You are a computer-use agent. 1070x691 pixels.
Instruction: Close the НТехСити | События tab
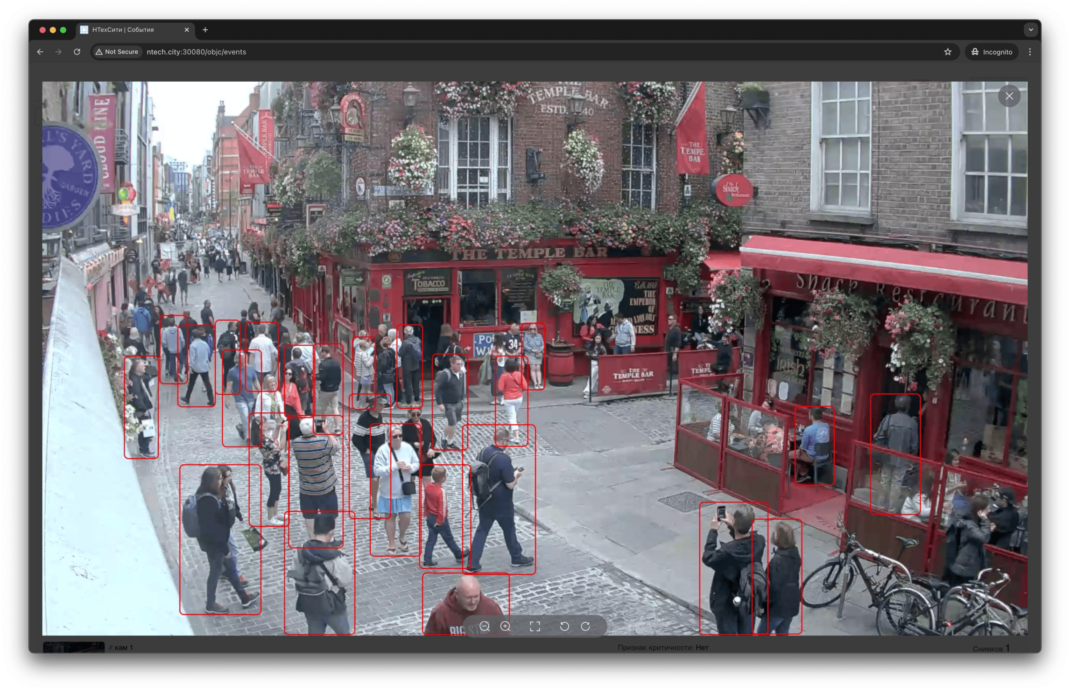(187, 30)
